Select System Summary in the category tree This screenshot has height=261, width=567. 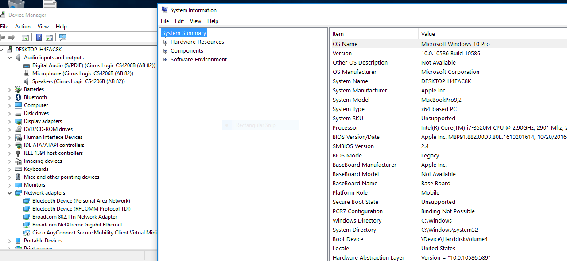(x=184, y=33)
